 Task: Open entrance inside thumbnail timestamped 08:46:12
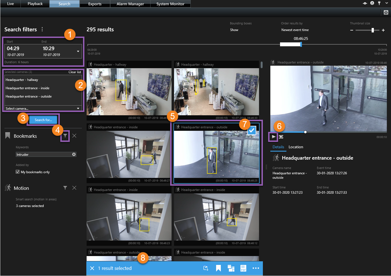[216, 217]
